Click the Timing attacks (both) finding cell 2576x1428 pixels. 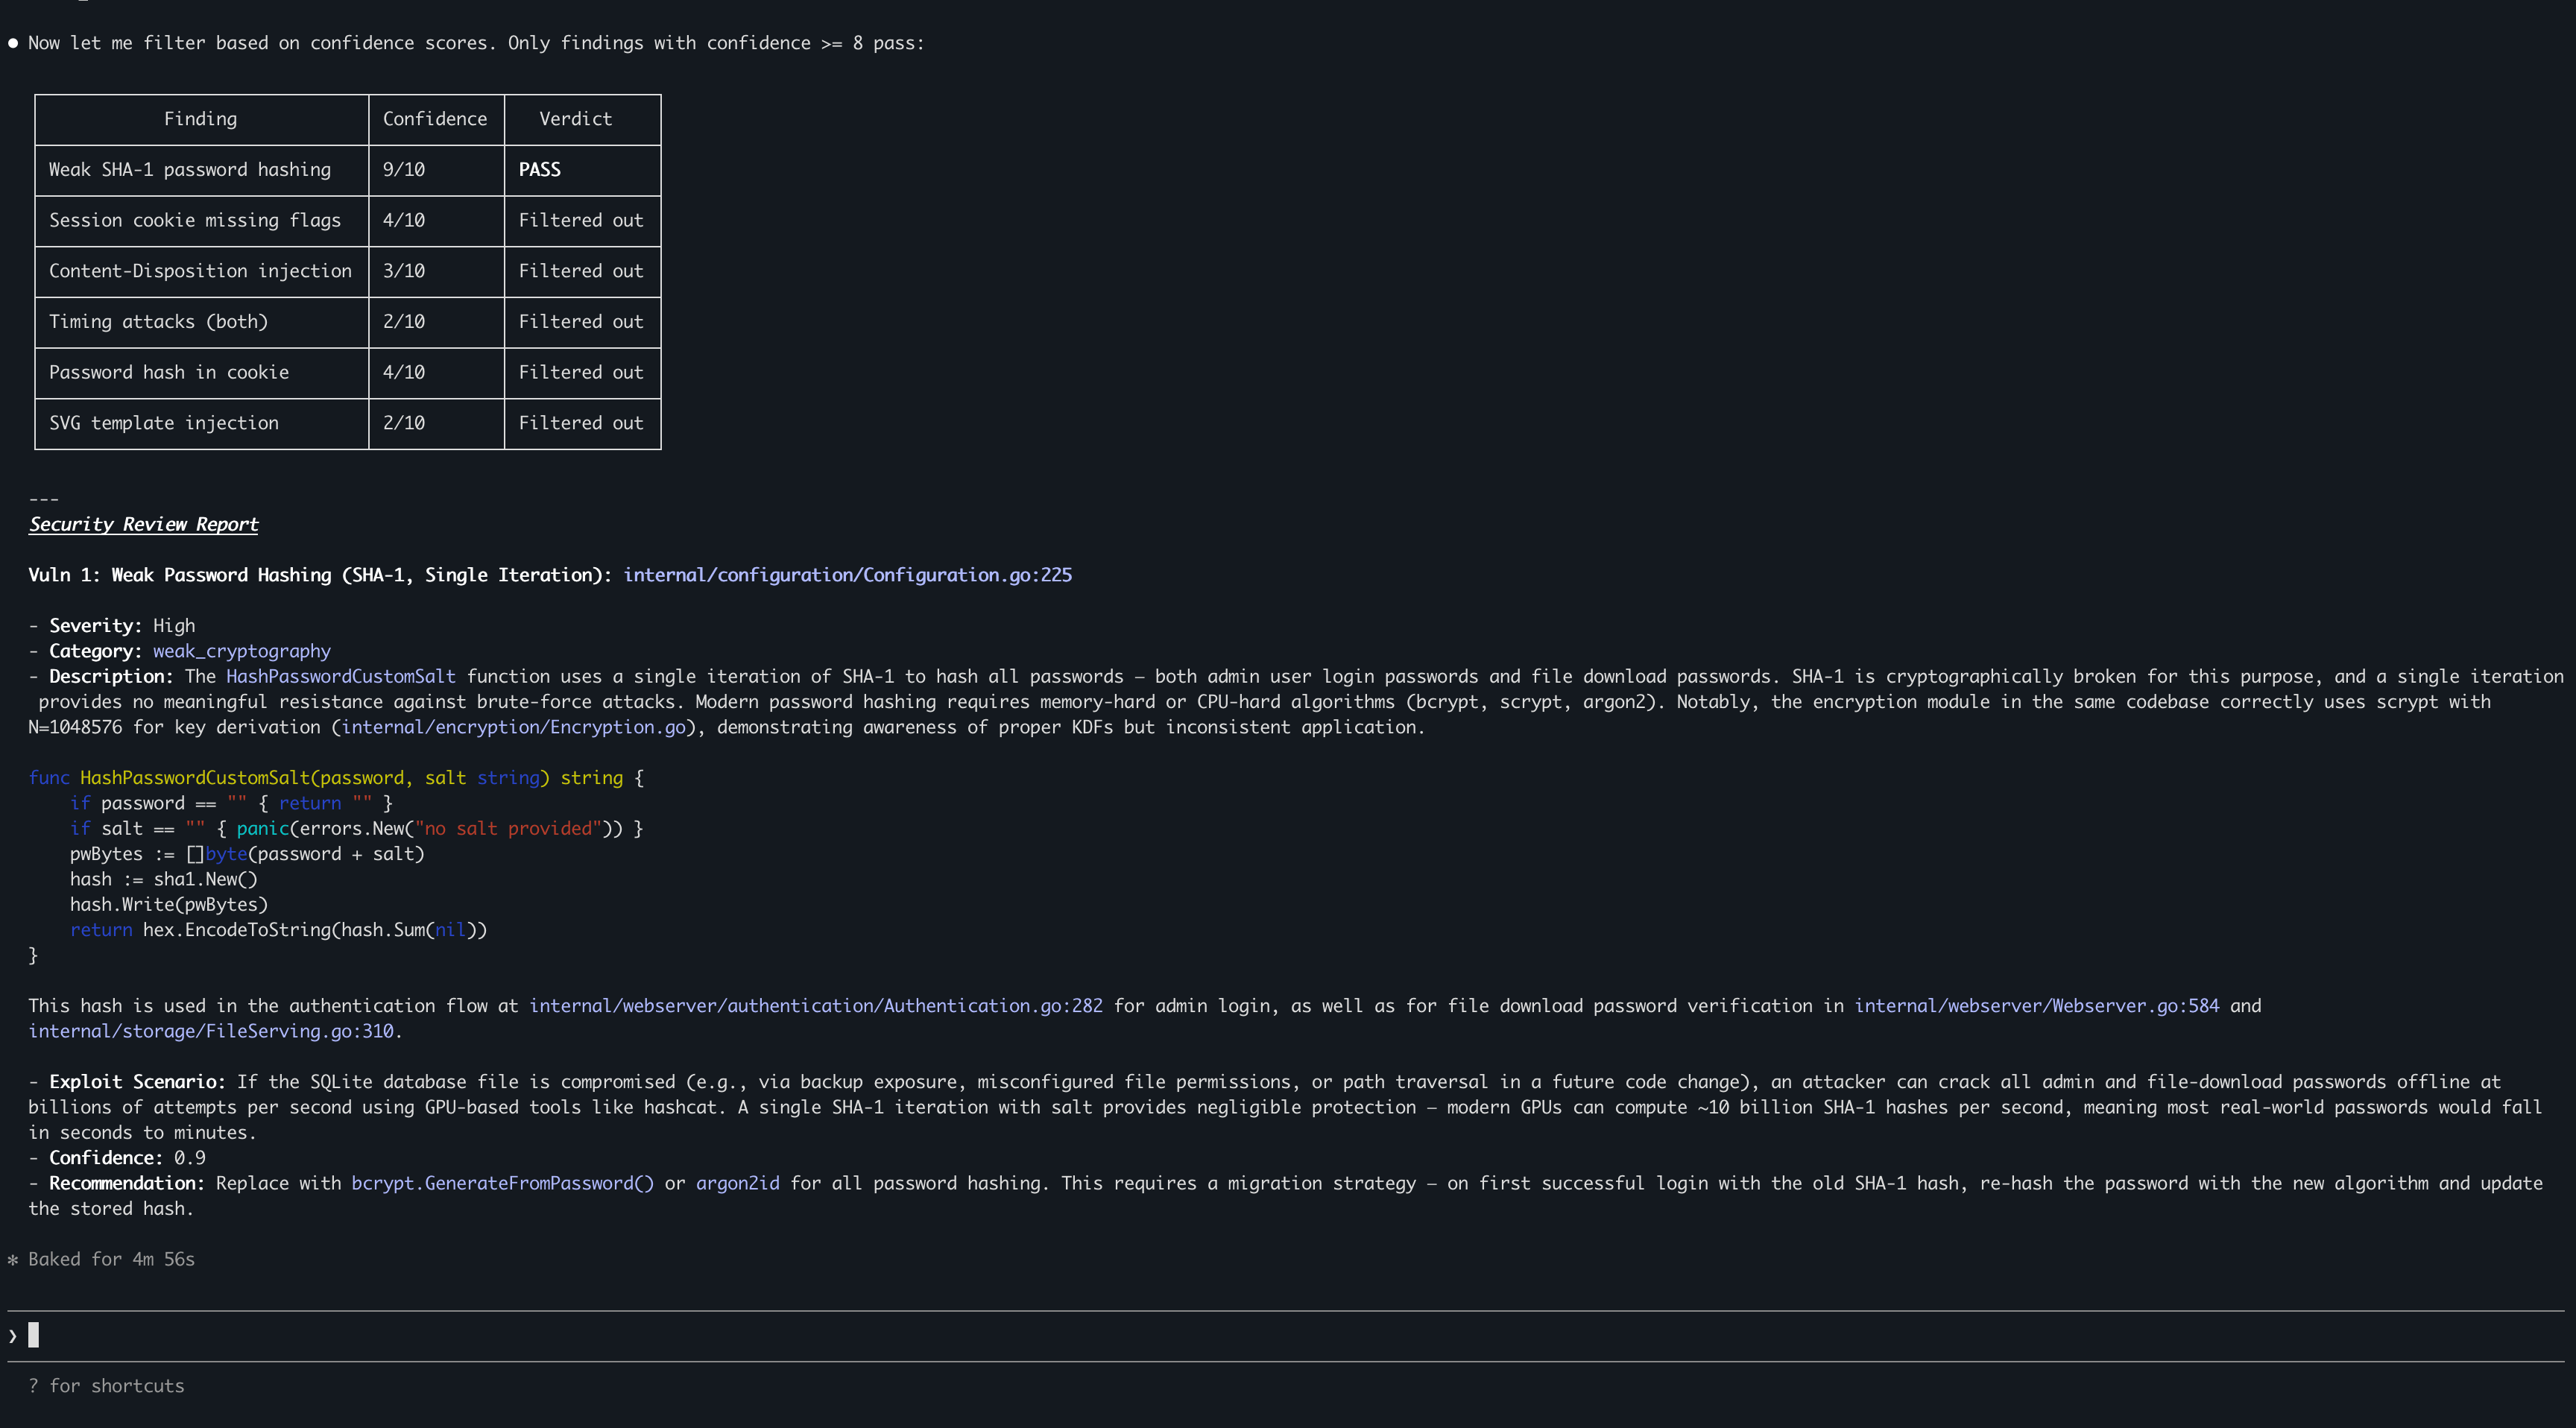click(158, 322)
